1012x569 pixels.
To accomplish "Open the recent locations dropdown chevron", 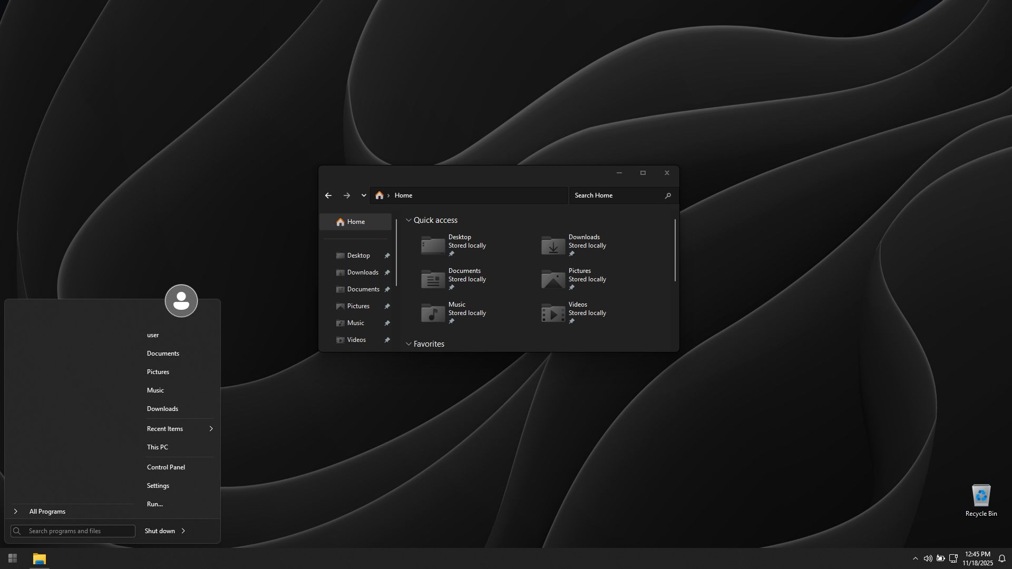I will 364,195.
